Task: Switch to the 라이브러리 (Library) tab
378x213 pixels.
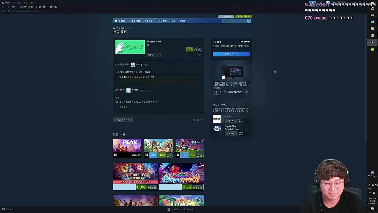Action: [26, 7]
